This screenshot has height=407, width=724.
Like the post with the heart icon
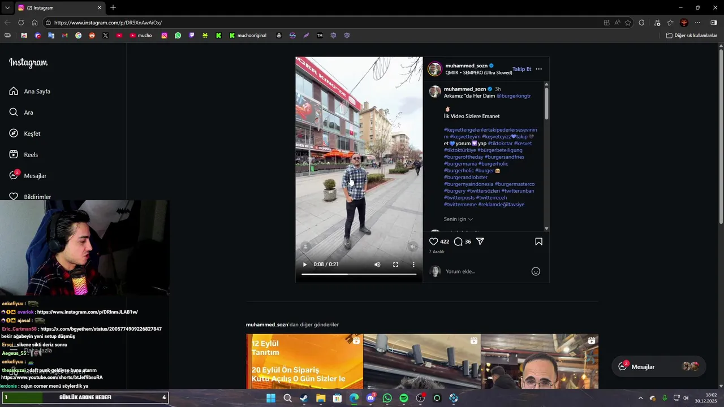click(x=434, y=241)
